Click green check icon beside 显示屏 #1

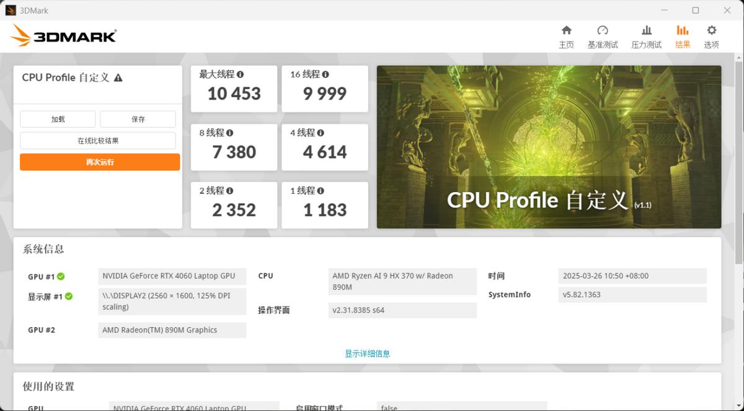coord(69,296)
